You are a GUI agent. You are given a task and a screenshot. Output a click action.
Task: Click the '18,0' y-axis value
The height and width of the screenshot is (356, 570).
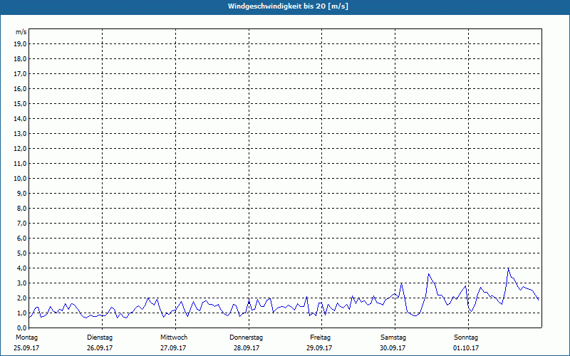[20, 59]
